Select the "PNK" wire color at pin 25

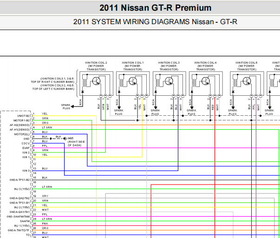coord(45,224)
